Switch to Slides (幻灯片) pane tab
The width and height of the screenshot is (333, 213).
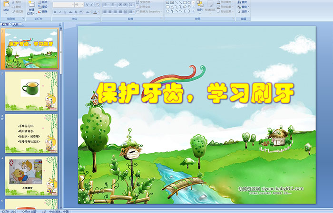[5, 25]
